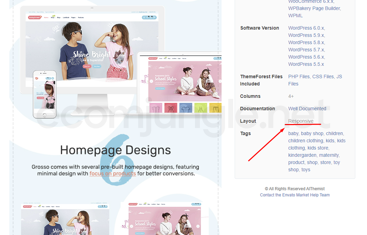The image size is (367, 235).
Task: Click the PHP Files link
Action: pos(299,76)
